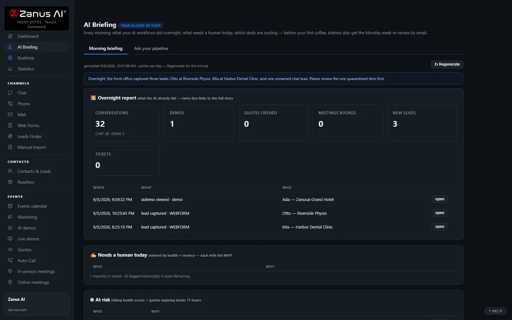The image size is (512, 320).
Task: Click the Tickets stat card
Action: pos(125,161)
